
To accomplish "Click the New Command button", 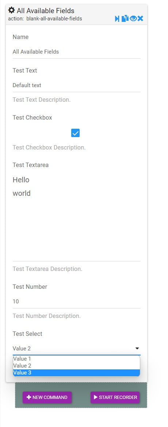I will pos(47,397).
